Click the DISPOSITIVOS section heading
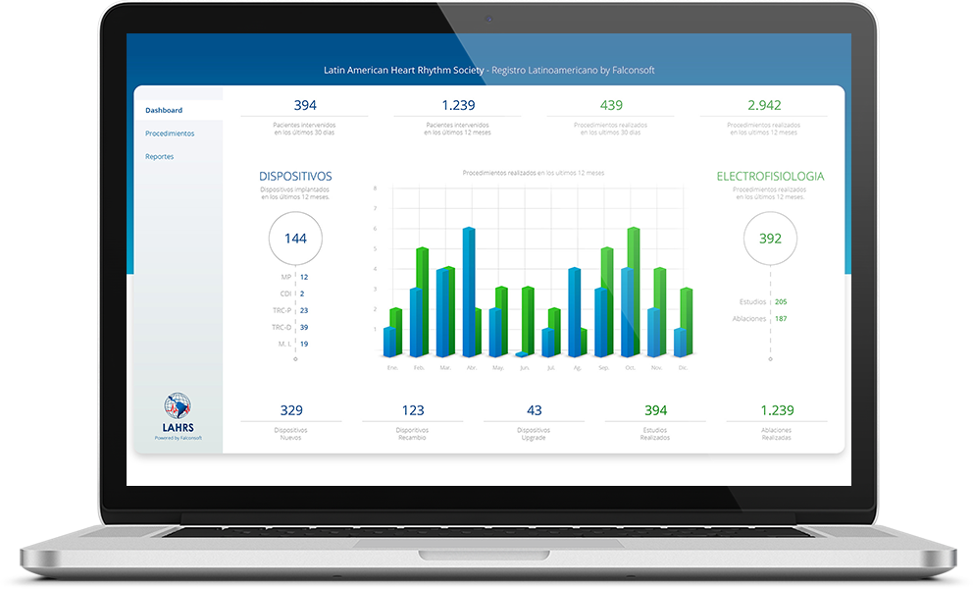The image size is (973, 589). (295, 177)
